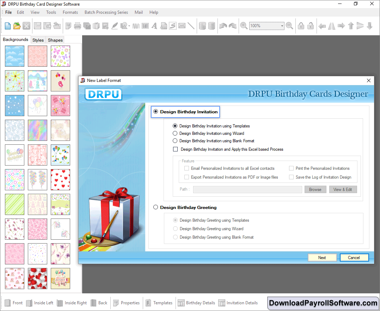The width and height of the screenshot is (380, 311).
Task: Select the green diagonal stripes background
Action: (14, 204)
